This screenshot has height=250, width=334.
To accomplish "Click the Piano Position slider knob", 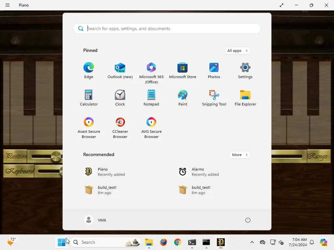I will 56,156.
